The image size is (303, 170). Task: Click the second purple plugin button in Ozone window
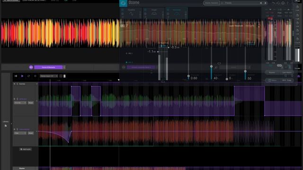141,67
